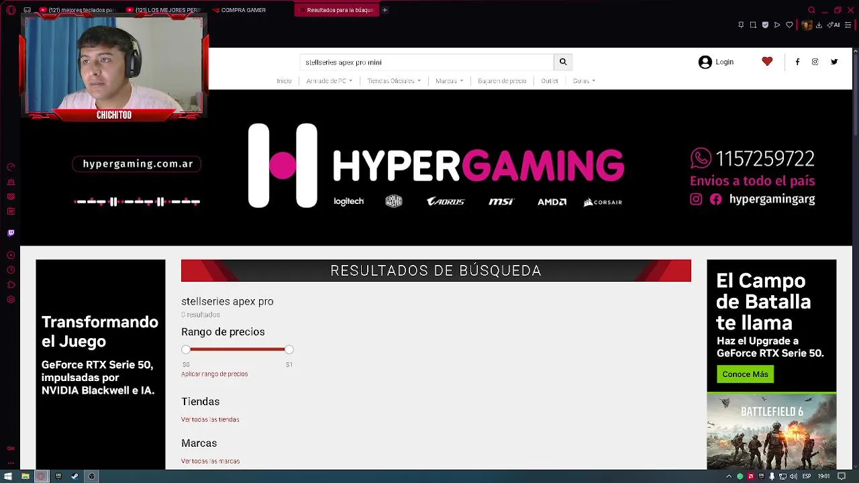Viewport: 859px width, 483px height.
Task: Open the red heart favorites icon
Action: pos(767,62)
